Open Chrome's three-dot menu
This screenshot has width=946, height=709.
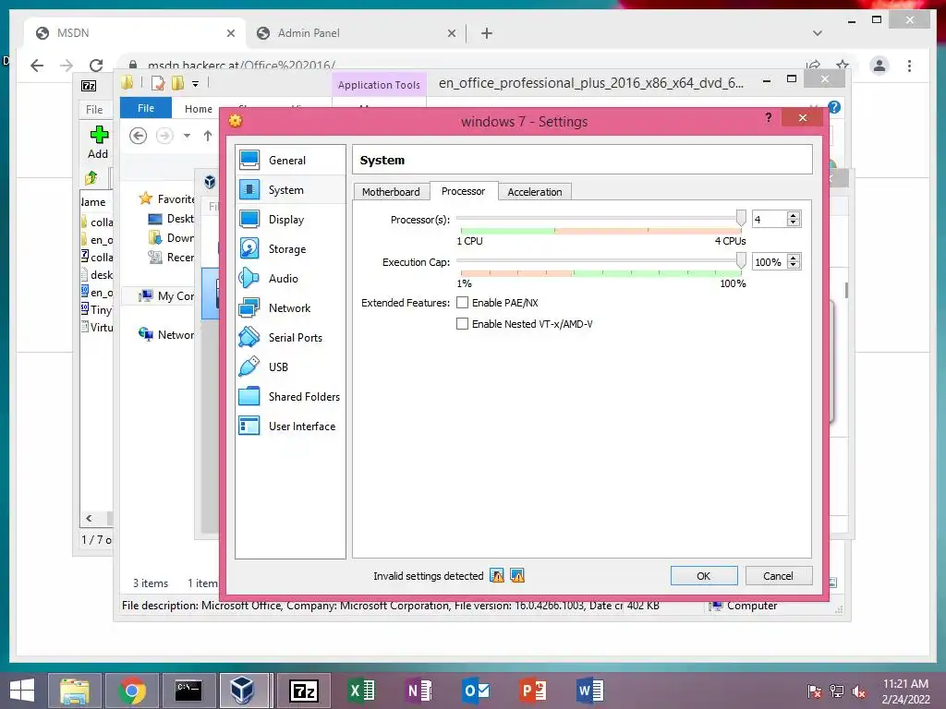point(909,66)
